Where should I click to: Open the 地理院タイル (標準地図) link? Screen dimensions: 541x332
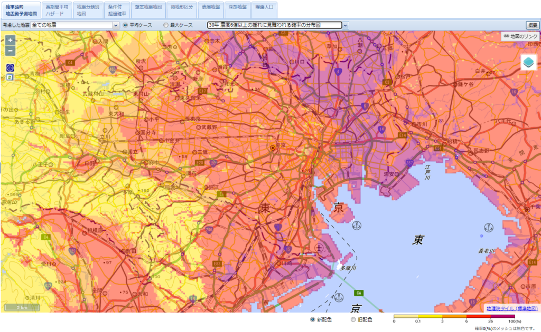click(x=512, y=308)
